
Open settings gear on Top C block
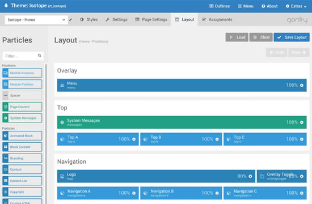coord(302,139)
